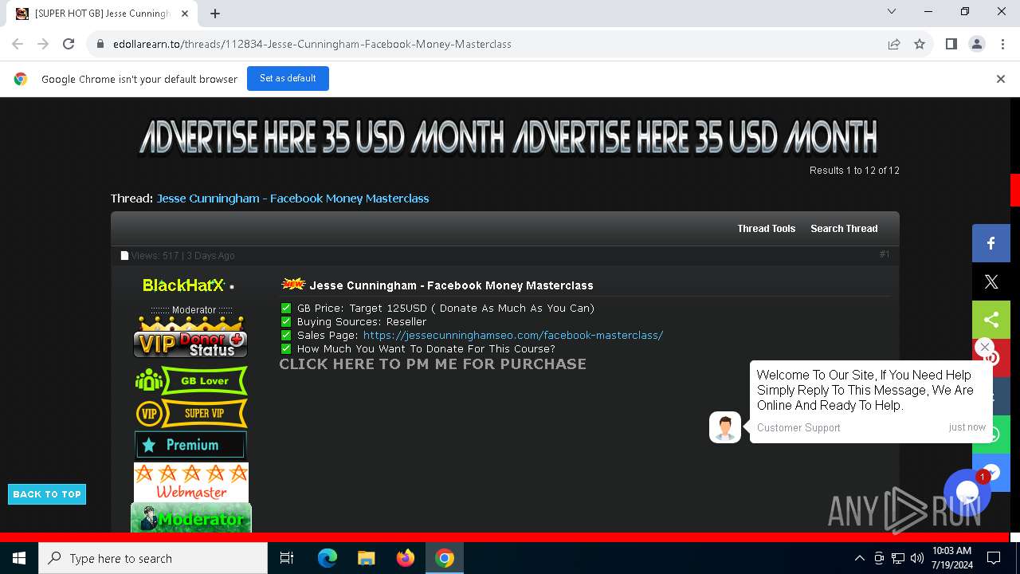
Task: Click the VIP Donor Status badge
Action: [x=190, y=337]
